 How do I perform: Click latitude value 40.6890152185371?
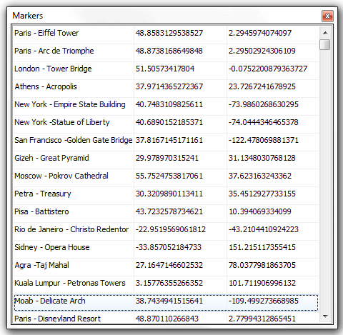169,122
